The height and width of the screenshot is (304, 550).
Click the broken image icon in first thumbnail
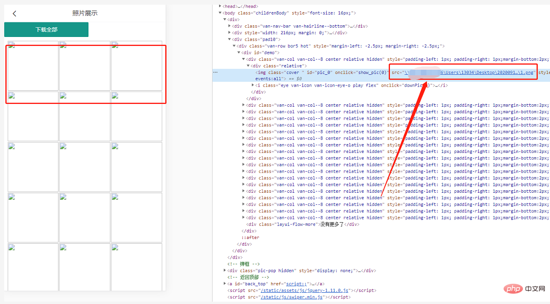11,45
